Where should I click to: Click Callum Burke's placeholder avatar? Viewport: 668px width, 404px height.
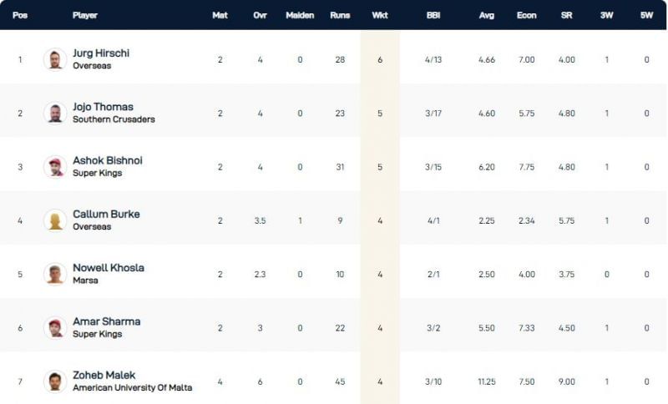tap(55, 220)
